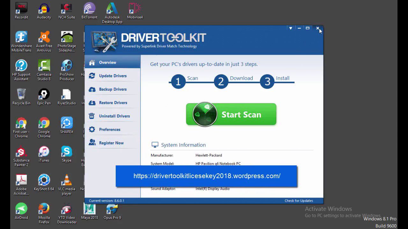The width and height of the screenshot is (408, 229).
Task: Open the HP Support Assistant icon
Action: click(21, 70)
